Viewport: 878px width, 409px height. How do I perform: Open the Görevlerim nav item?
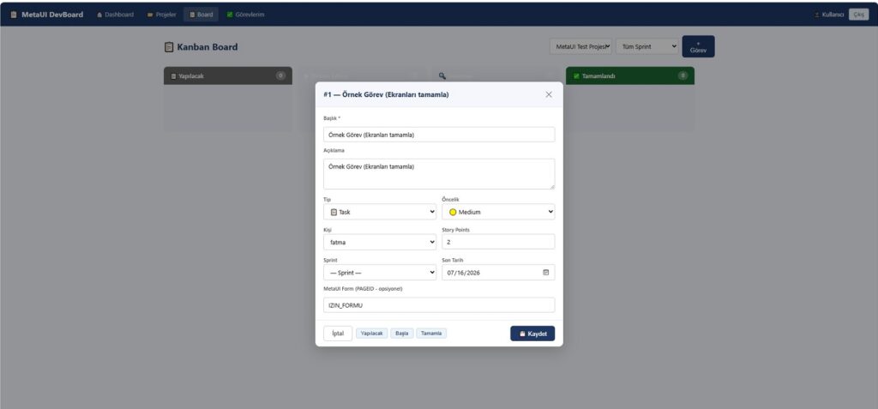(245, 15)
